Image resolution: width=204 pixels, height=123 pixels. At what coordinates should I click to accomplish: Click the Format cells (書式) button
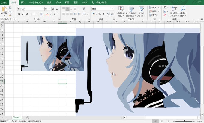(154, 15)
